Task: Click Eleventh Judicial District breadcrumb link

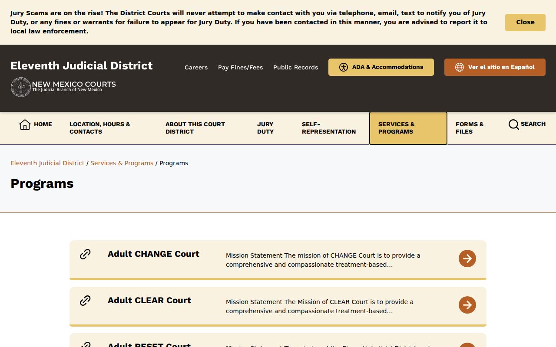Action: pyautogui.click(x=47, y=163)
